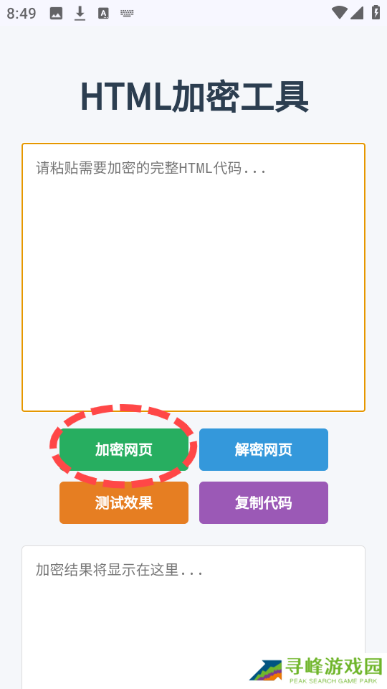Image resolution: width=387 pixels, height=689 pixels.
Task: Click the orange 测试效果 button
Action: click(x=124, y=502)
